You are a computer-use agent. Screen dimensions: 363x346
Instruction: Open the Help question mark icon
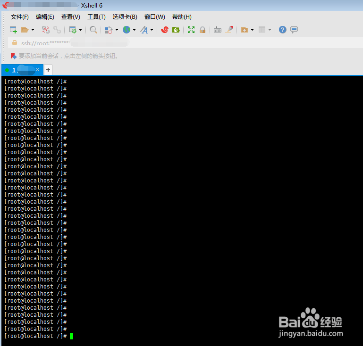[x=282, y=30]
